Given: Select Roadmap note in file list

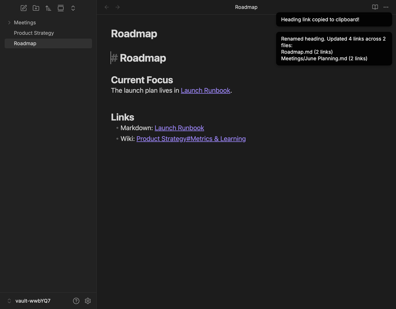Looking at the screenshot, I should pyautogui.click(x=48, y=43).
